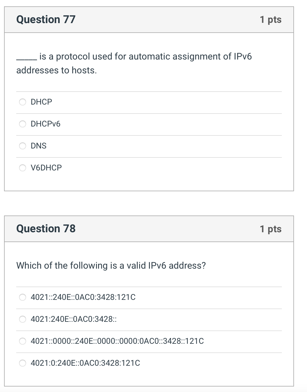Select the DHCPv6 radio button
The width and height of the screenshot is (307, 392).
[x=23, y=124]
